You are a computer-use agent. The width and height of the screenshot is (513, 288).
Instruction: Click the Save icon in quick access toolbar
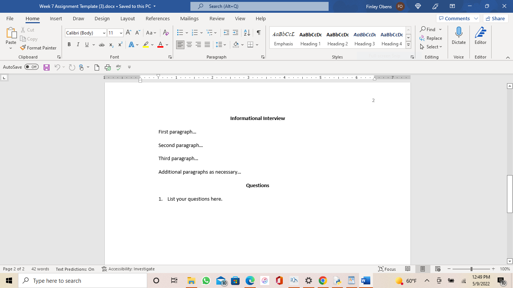point(47,67)
